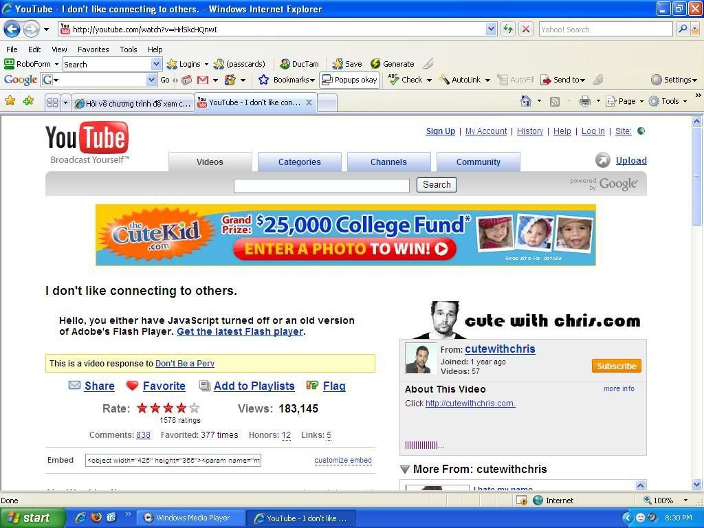Open the File menu

click(x=12, y=49)
